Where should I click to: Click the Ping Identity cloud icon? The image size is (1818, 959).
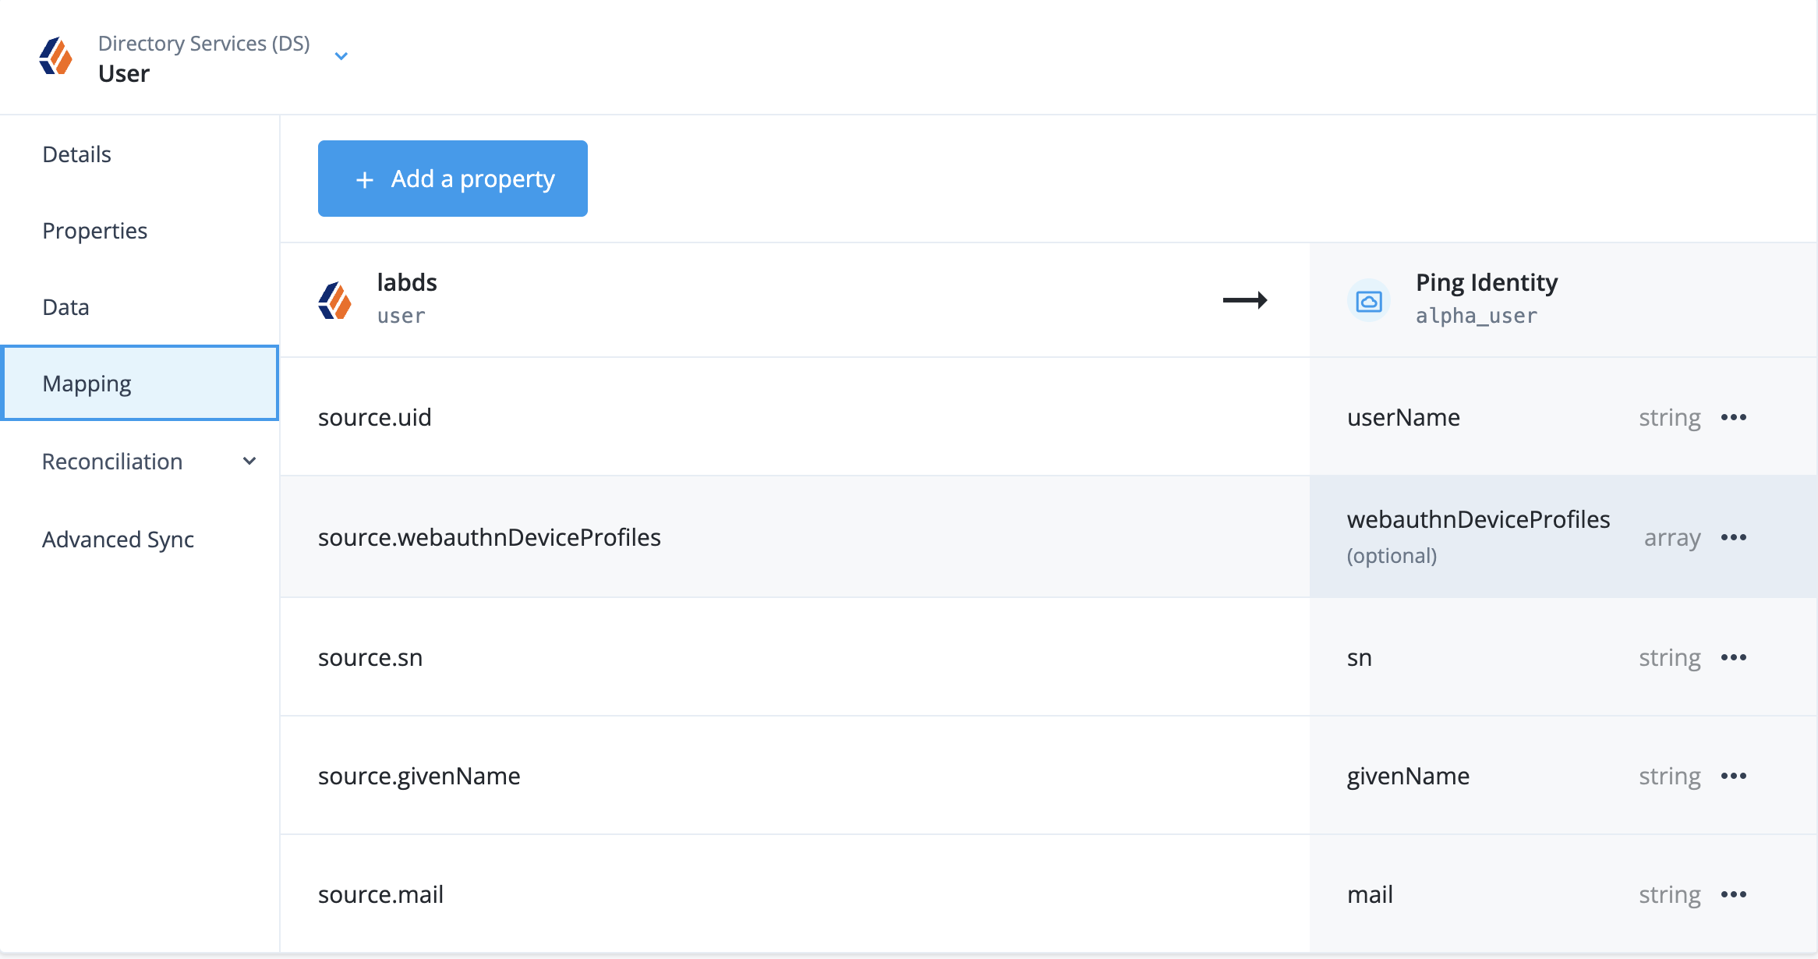[1369, 300]
